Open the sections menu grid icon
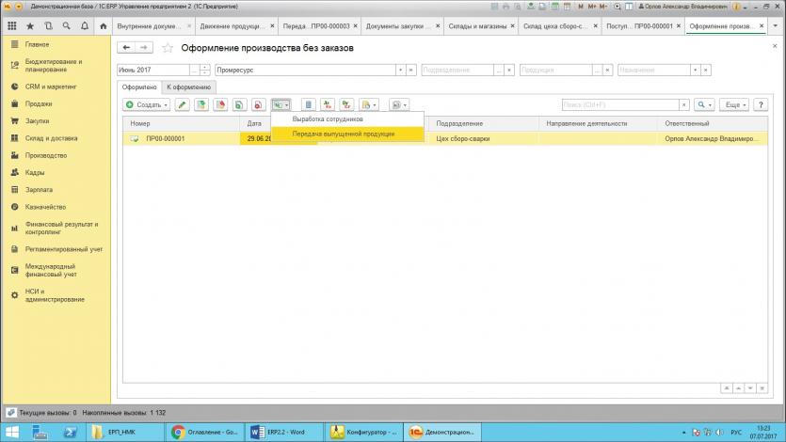 12,25
